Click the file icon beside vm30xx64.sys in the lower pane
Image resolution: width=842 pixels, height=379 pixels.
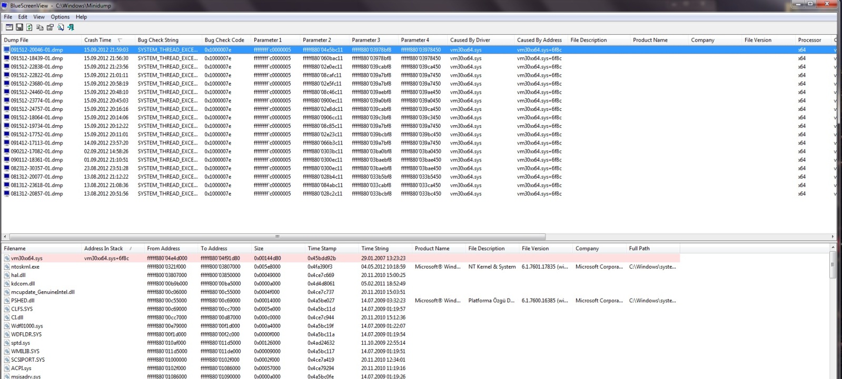tap(7, 258)
